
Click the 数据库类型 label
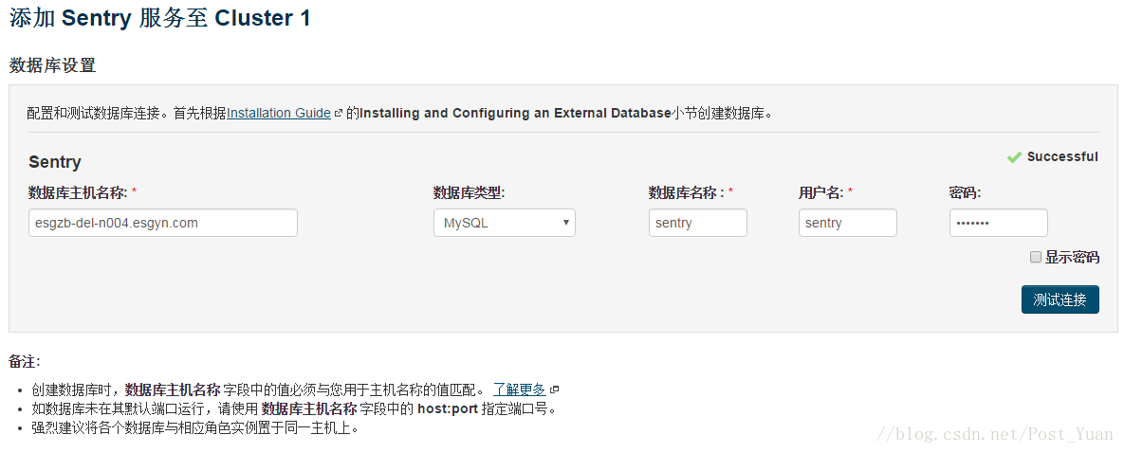point(469,192)
